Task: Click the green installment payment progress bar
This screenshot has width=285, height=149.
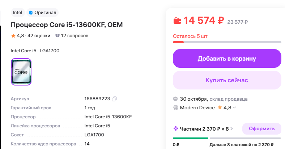Action: (190, 138)
